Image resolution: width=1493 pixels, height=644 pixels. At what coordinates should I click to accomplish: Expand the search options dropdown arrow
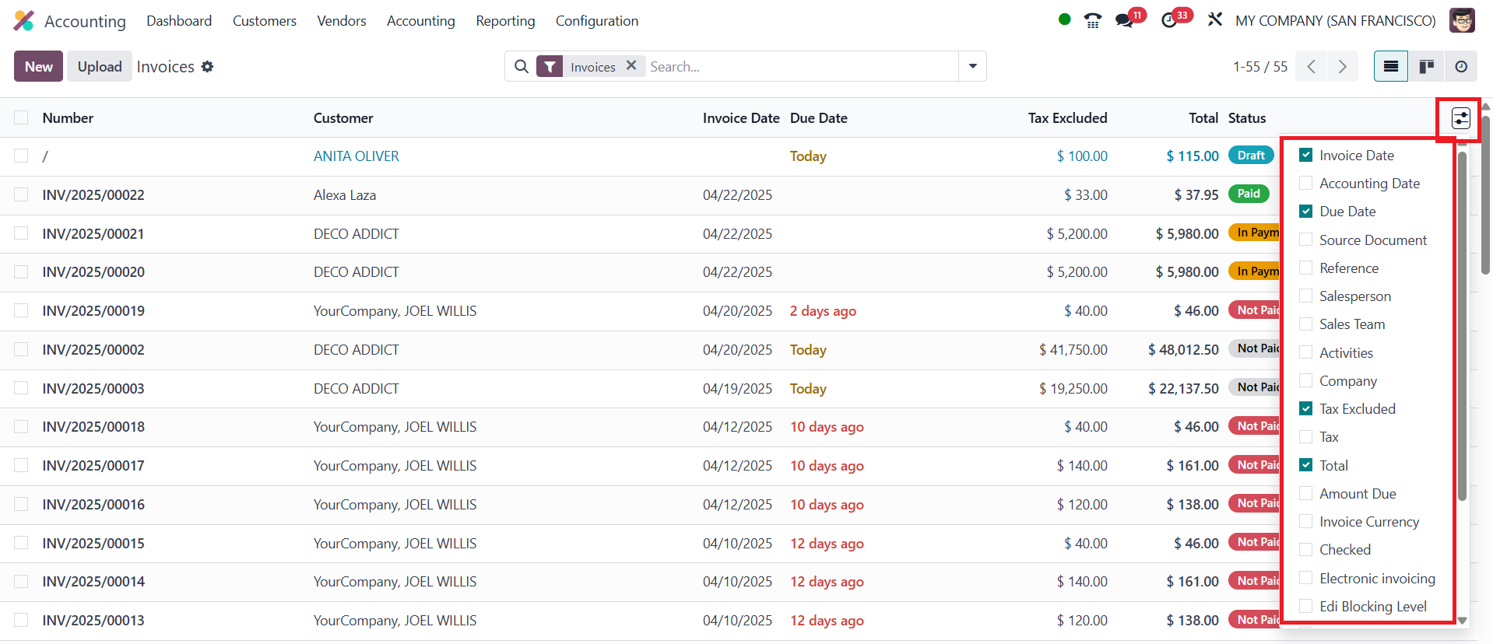coord(972,67)
